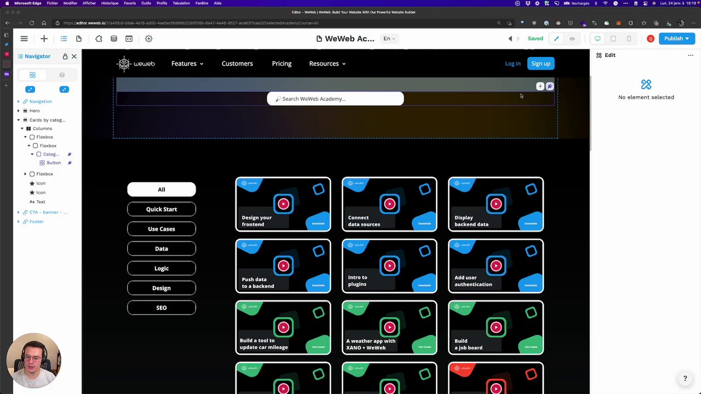The width and height of the screenshot is (701, 394).
Task: Select the Logic category button
Action: click(162, 268)
